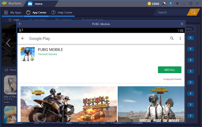Image resolution: width=202 pixels, height=127 pixels.
Task: Click the Recommended thumbs-up icon
Action: coord(6,70)
